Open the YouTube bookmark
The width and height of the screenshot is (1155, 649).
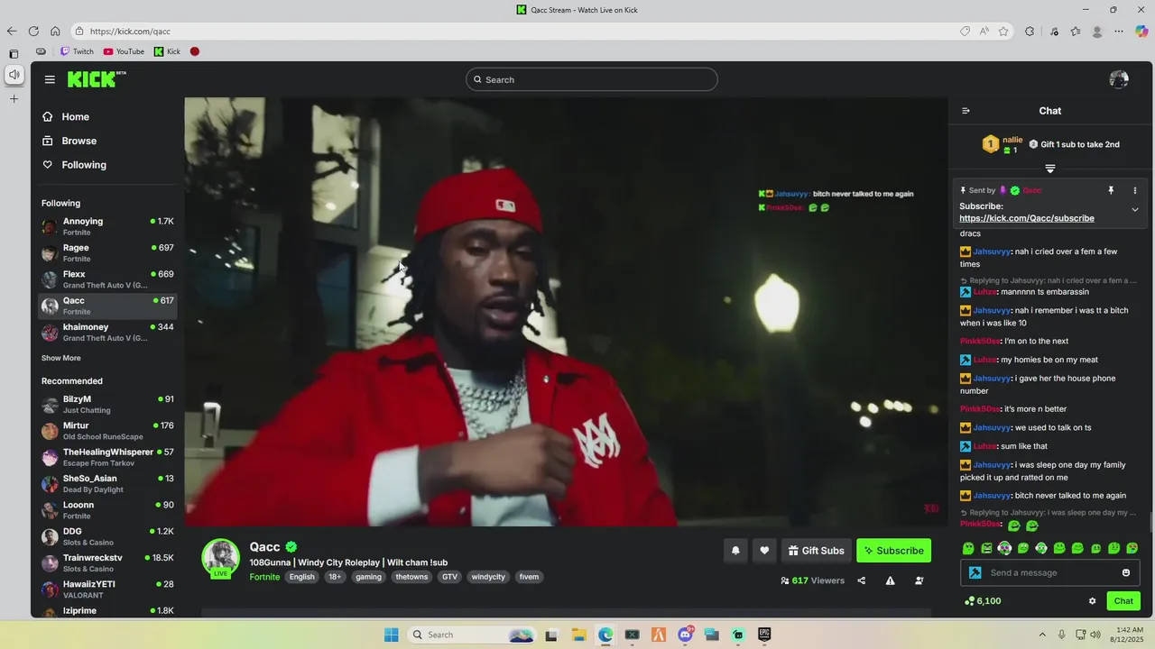click(x=124, y=51)
